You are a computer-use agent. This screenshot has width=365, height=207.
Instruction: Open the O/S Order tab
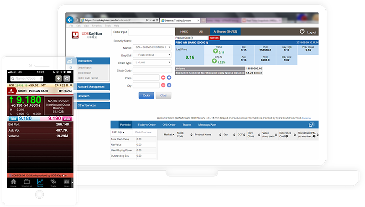169,124
